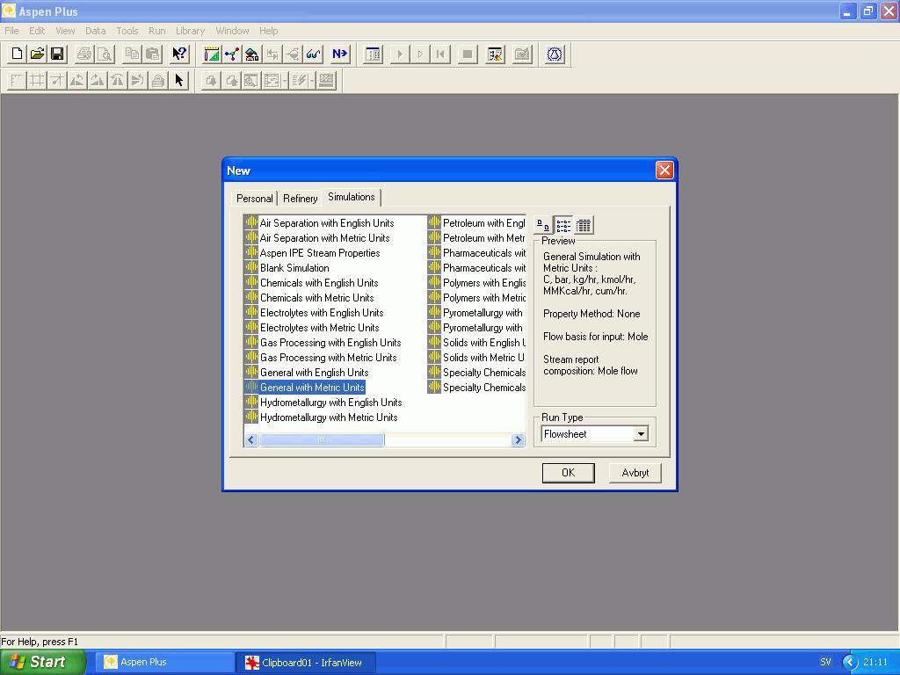This screenshot has width=900, height=675.
Task: Click the Print Preview icon
Action: coord(105,54)
